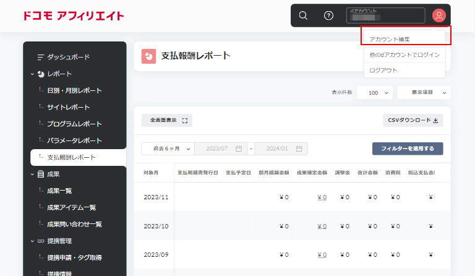Image resolution: width=475 pixels, height=276 pixels.
Task: Collapse the 成果 section chevron
Action: coord(32,175)
